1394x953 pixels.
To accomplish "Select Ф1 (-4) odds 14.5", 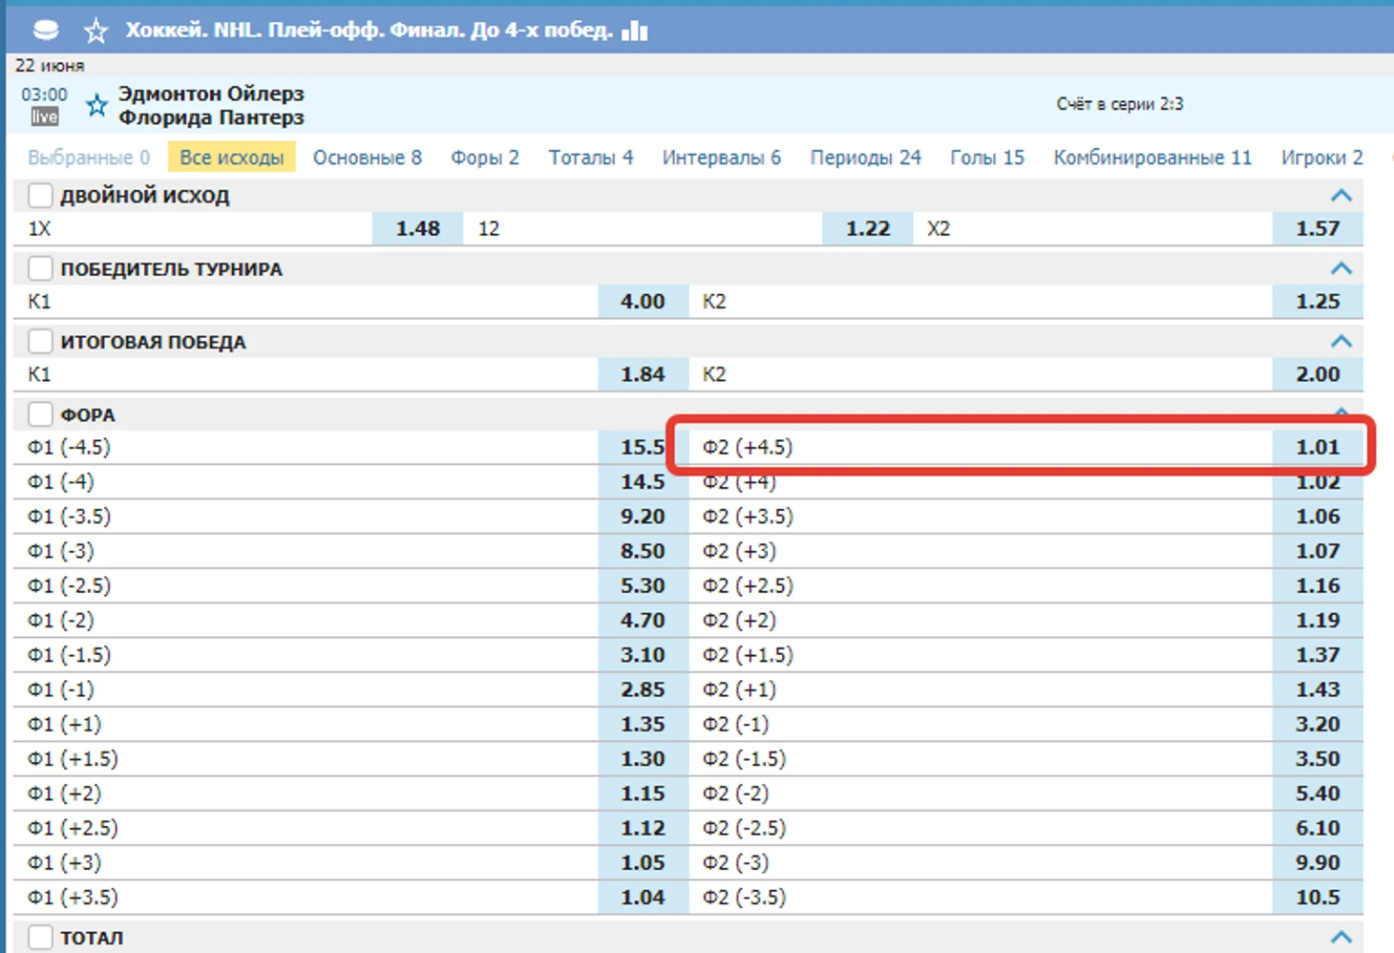I will click(643, 482).
